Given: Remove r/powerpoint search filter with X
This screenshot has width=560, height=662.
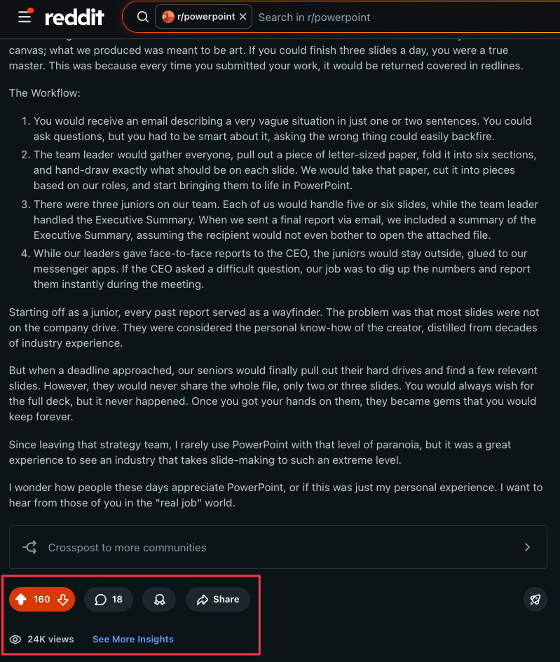Looking at the screenshot, I should point(243,17).
